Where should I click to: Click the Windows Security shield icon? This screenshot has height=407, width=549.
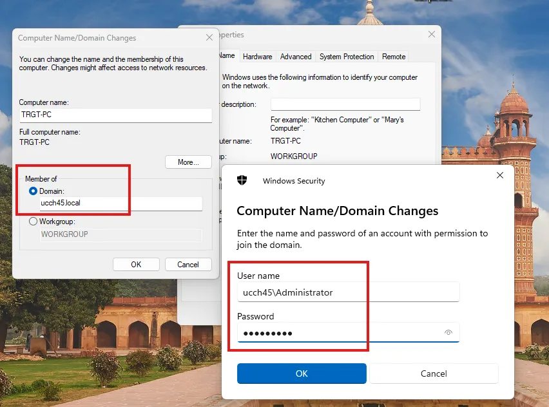[243, 181]
